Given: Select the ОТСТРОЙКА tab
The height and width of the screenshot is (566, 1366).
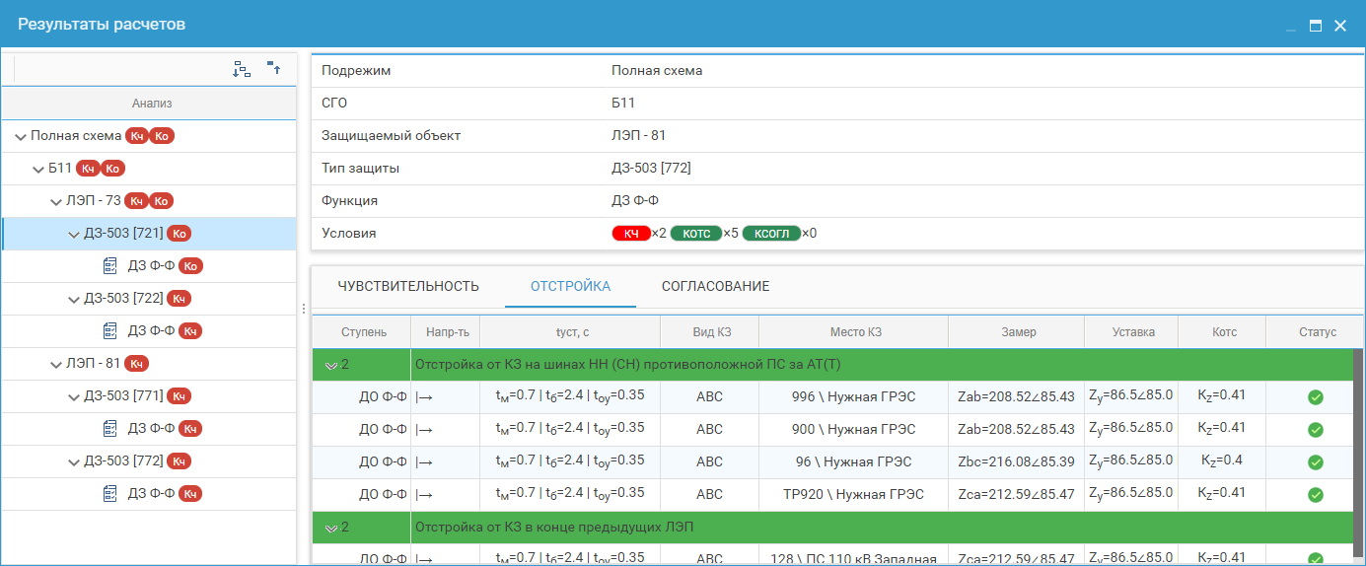Looking at the screenshot, I should click(x=570, y=286).
